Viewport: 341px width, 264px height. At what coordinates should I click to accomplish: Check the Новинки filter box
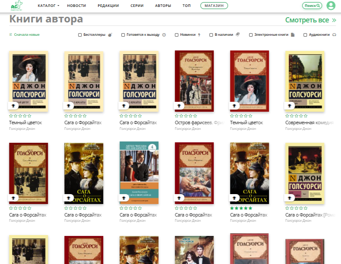pyautogui.click(x=177, y=35)
